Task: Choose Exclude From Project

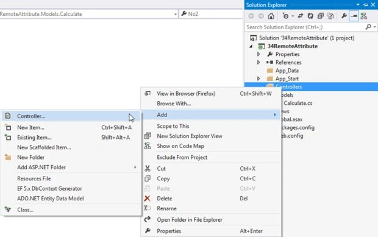Action: click(211, 157)
